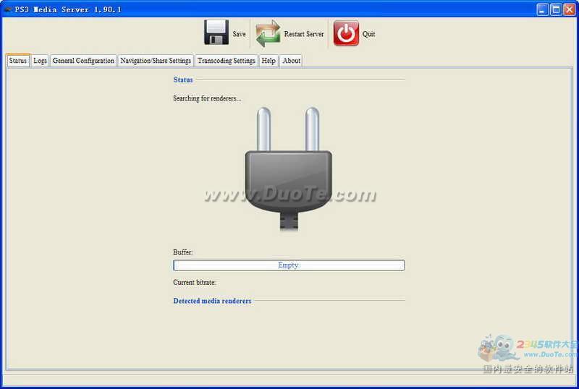
Task: Maximize the PS3 Media Server window
Action: [556, 9]
